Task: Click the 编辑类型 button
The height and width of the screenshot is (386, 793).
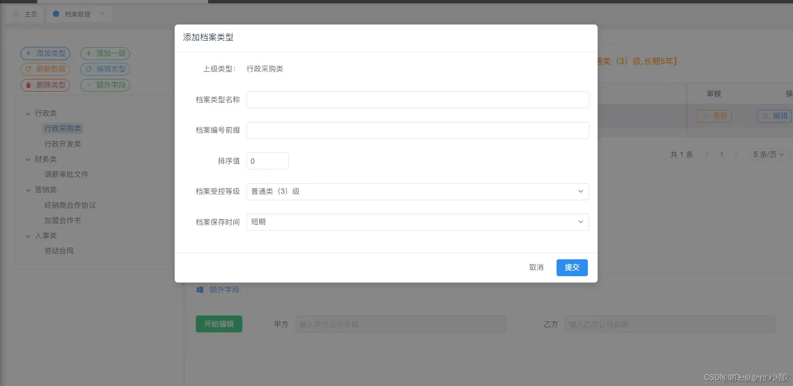Action: pos(105,69)
